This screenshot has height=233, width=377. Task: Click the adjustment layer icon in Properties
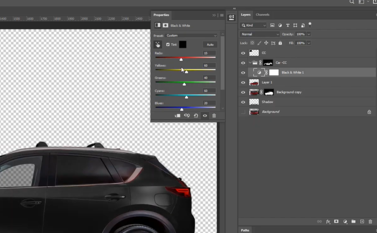pos(158,25)
